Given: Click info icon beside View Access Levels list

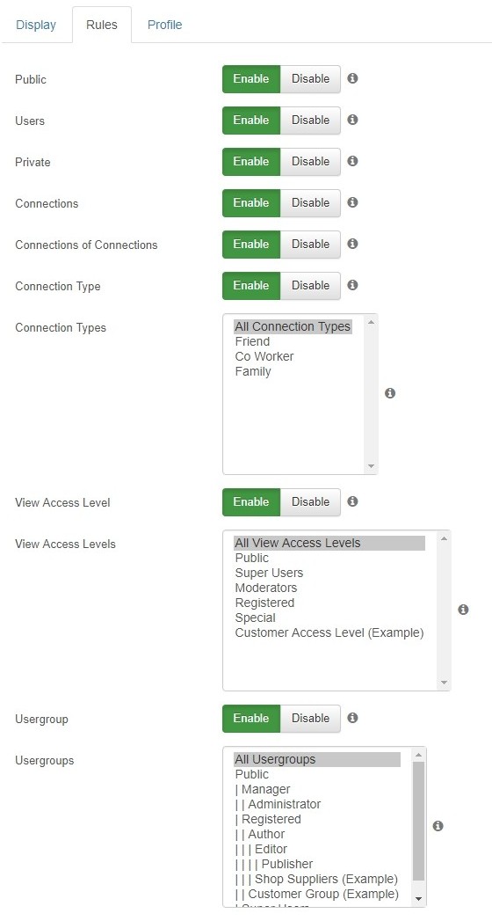Looking at the screenshot, I should tap(463, 610).
